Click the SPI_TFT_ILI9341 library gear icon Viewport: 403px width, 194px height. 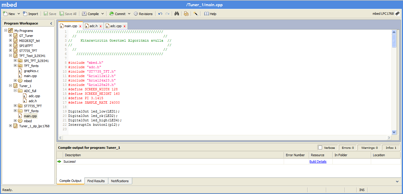pos(20,61)
